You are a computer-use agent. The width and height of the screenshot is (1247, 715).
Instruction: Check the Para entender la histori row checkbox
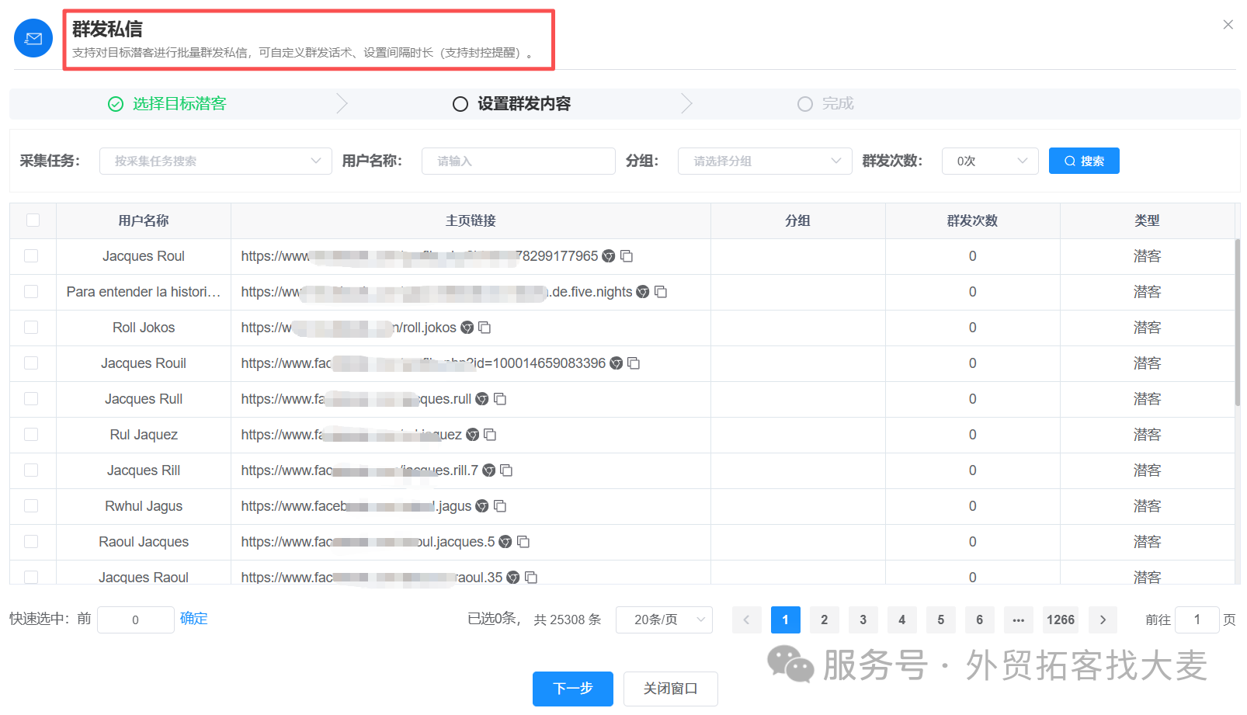pyautogui.click(x=31, y=292)
